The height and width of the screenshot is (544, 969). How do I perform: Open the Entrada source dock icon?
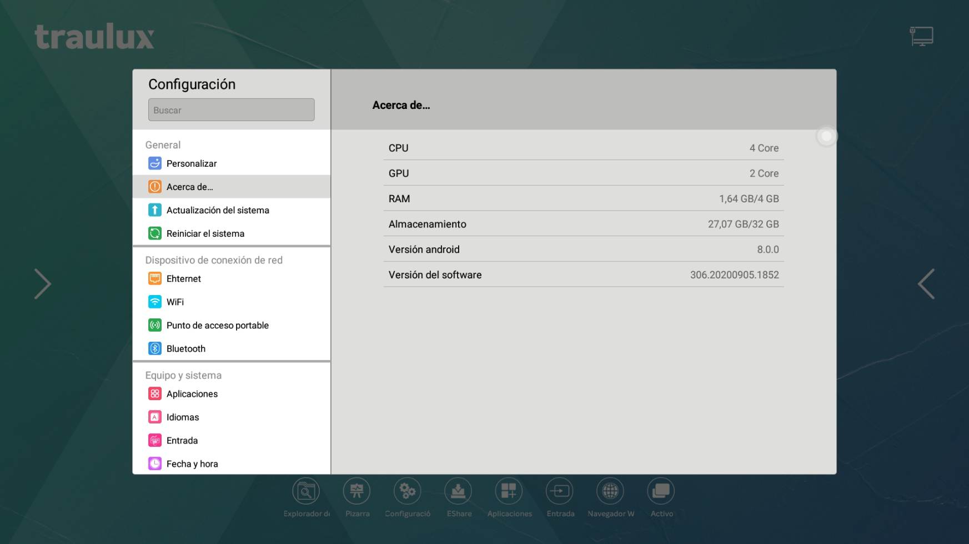(x=560, y=491)
